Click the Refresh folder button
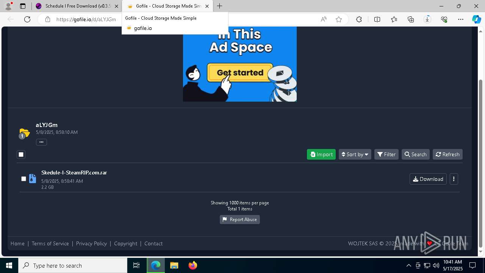 click(447, 154)
